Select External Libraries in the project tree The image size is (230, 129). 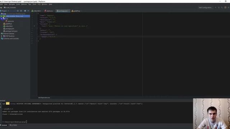click(9, 34)
